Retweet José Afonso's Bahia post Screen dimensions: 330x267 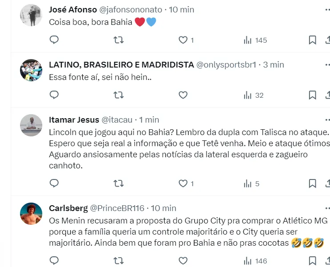click(118, 40)
